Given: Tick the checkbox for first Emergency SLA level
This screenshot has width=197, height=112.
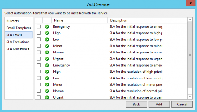Looking at the screenshot, I should point(39,26).
